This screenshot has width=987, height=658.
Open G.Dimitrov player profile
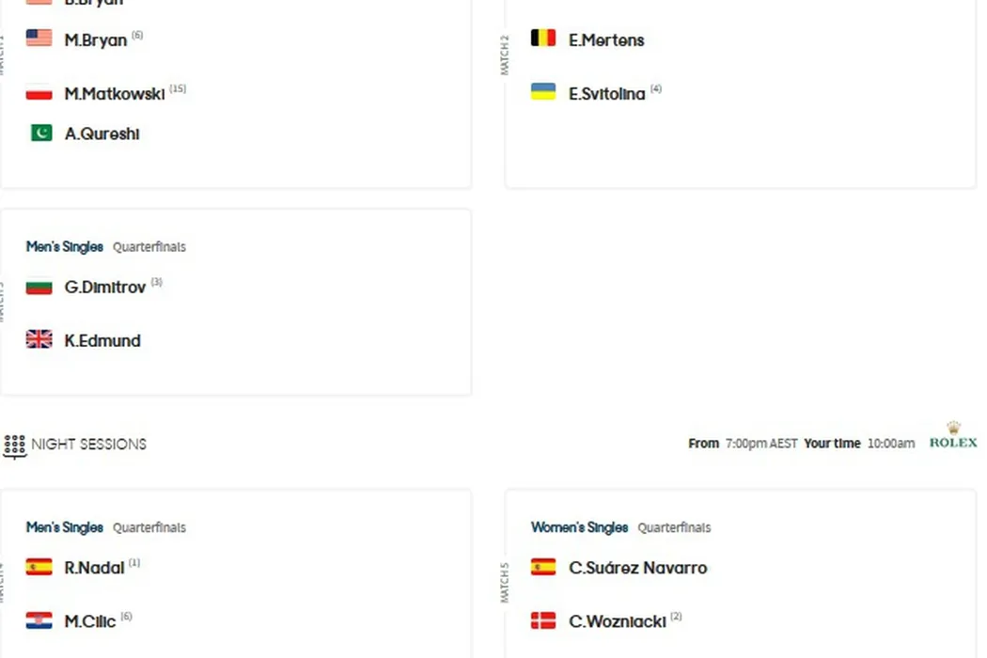click(105, 288)
